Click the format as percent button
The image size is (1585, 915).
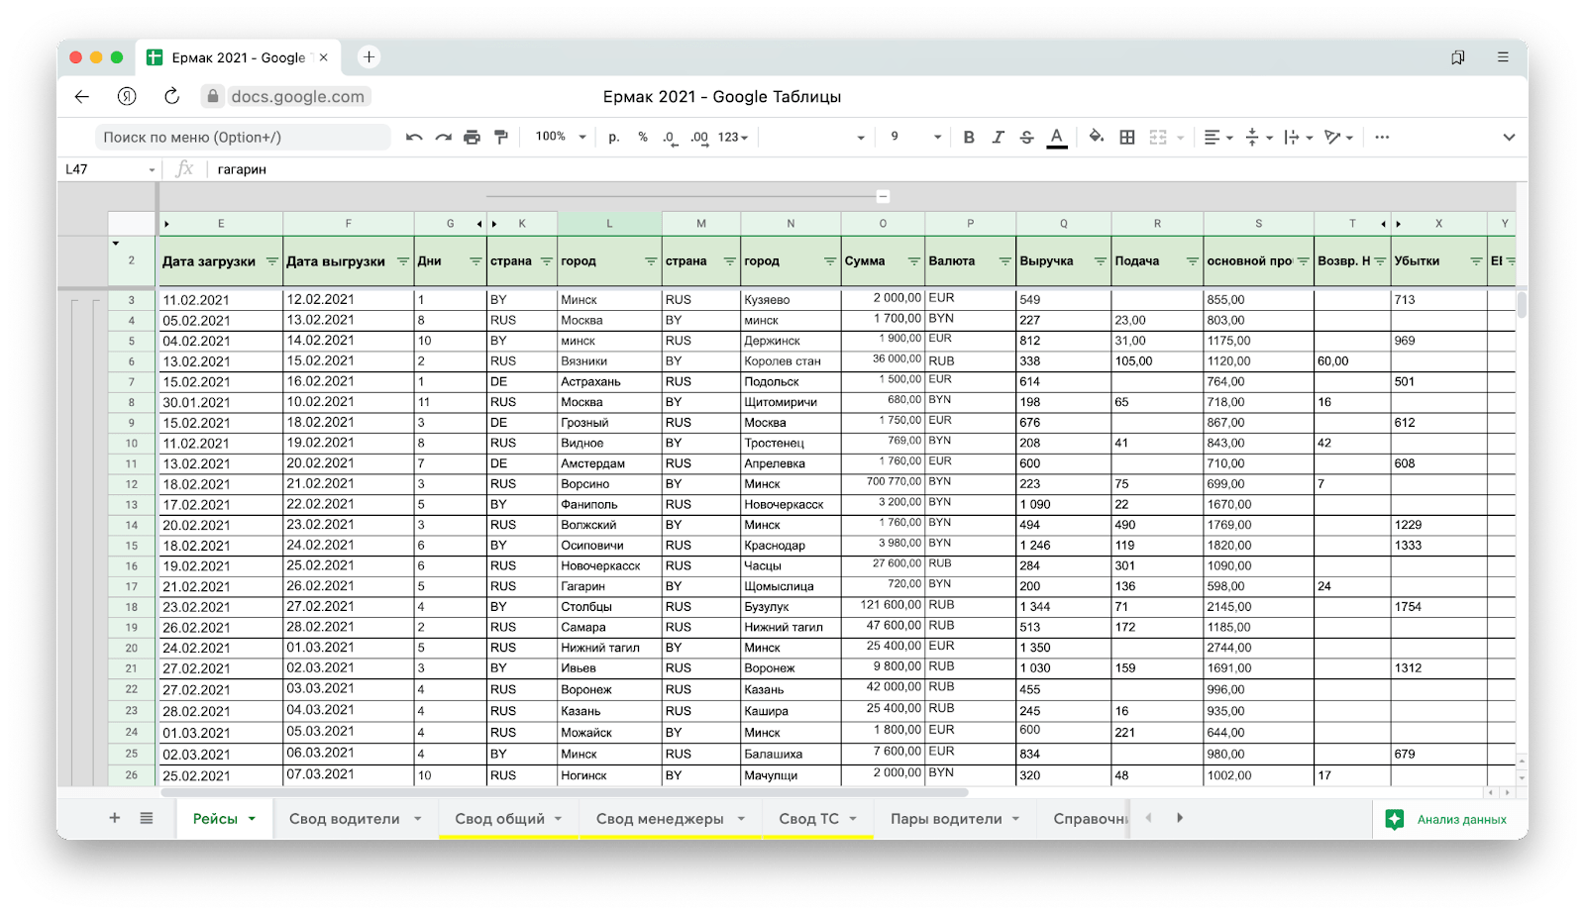[643, 138]
